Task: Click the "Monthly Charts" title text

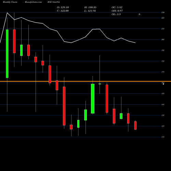Action: click(10, 2)
